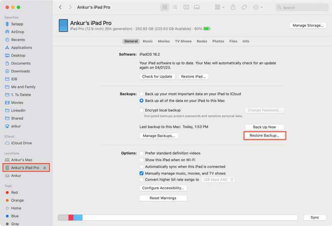Click the Edit Tags toolbar icon
The height and width of the screenshot is (226, 332).
(x=244, y=7)
